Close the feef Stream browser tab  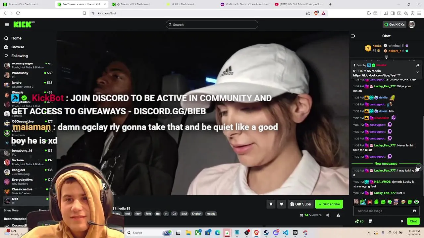pos(105,4)
